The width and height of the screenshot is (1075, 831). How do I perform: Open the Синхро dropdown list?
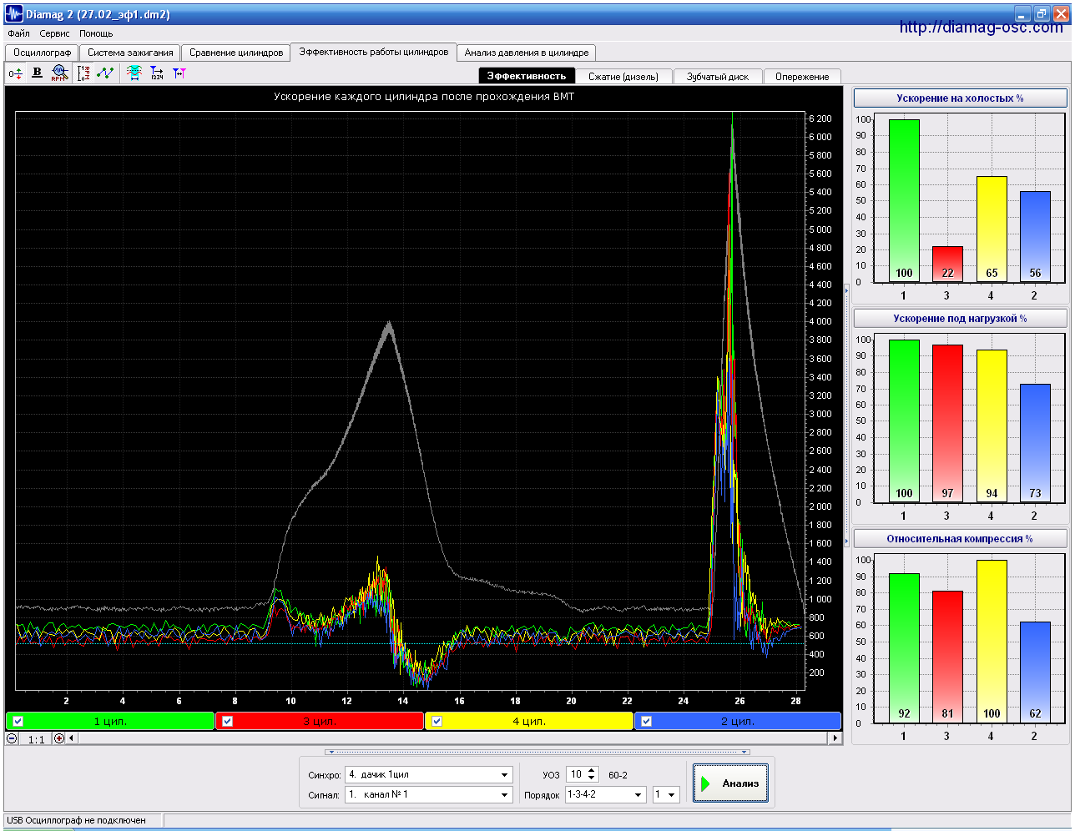pos(504,775)
